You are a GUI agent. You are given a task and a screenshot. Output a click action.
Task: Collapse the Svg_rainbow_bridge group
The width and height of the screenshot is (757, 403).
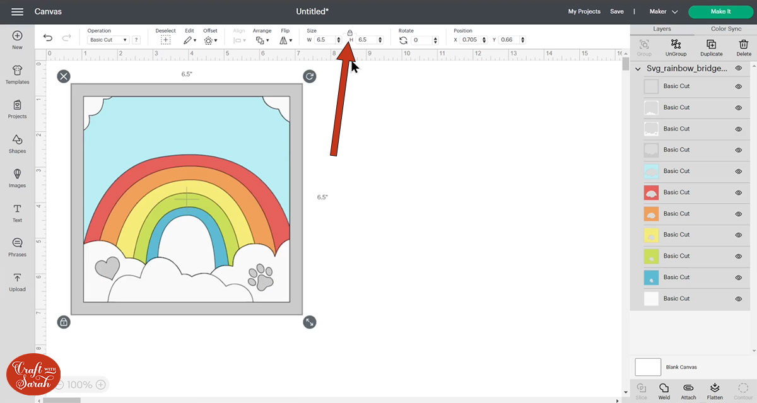(637, 68)
